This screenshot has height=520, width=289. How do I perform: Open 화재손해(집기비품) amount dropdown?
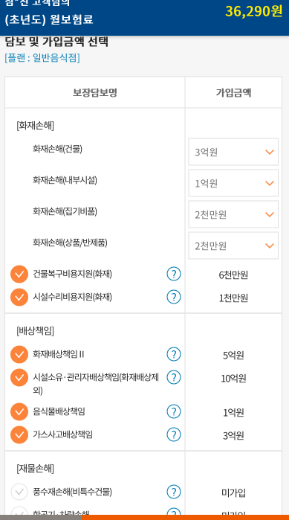(x=233, y=214)
